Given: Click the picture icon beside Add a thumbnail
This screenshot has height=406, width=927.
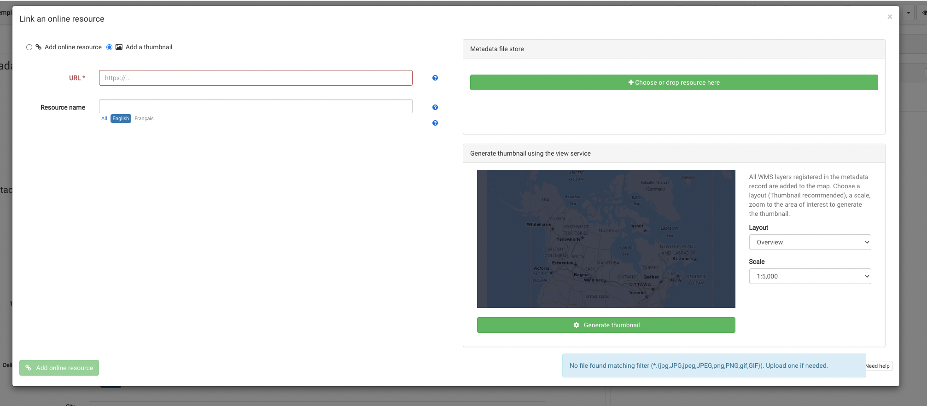Looking at the screenshot, I should (119, 47).
